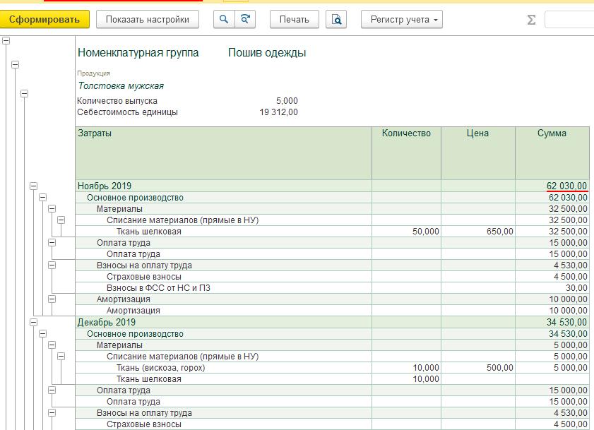The image size is (594, 430).
Task: Collapse Оплата труда group under Декабрь 2019
Action: (52, 390)
